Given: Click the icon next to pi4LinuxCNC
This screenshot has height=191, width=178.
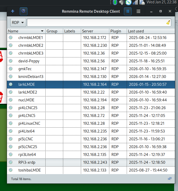Looking at the screenshot, I should 11,123.
